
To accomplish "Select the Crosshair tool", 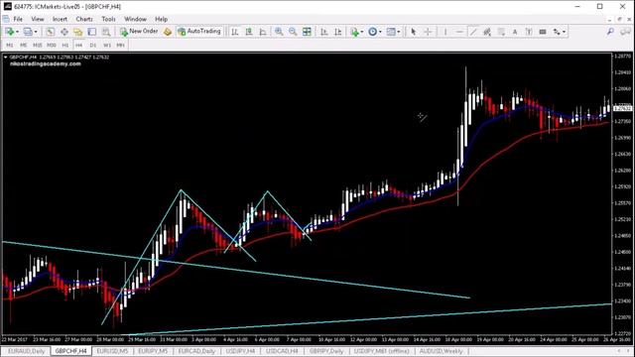I will tap(428, 32).
